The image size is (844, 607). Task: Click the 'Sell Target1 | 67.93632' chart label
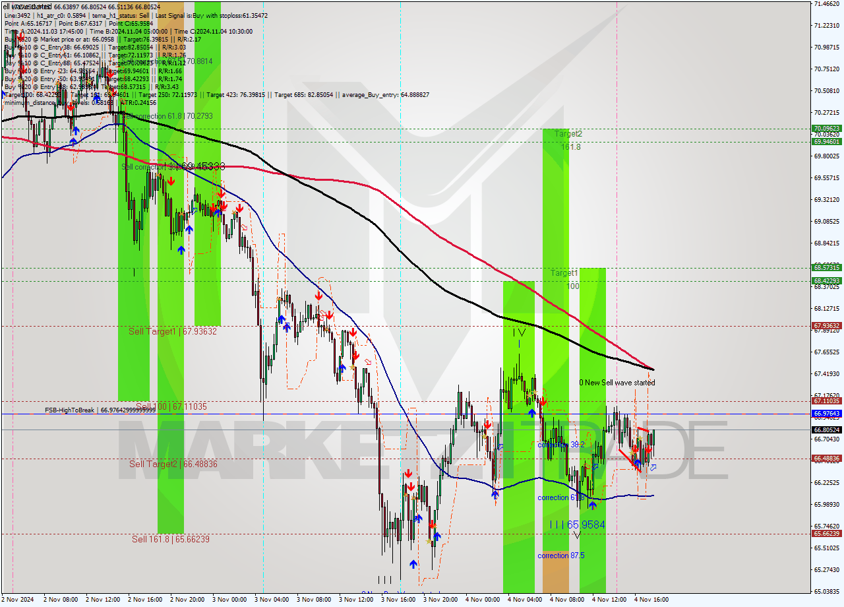pos(173,331)
